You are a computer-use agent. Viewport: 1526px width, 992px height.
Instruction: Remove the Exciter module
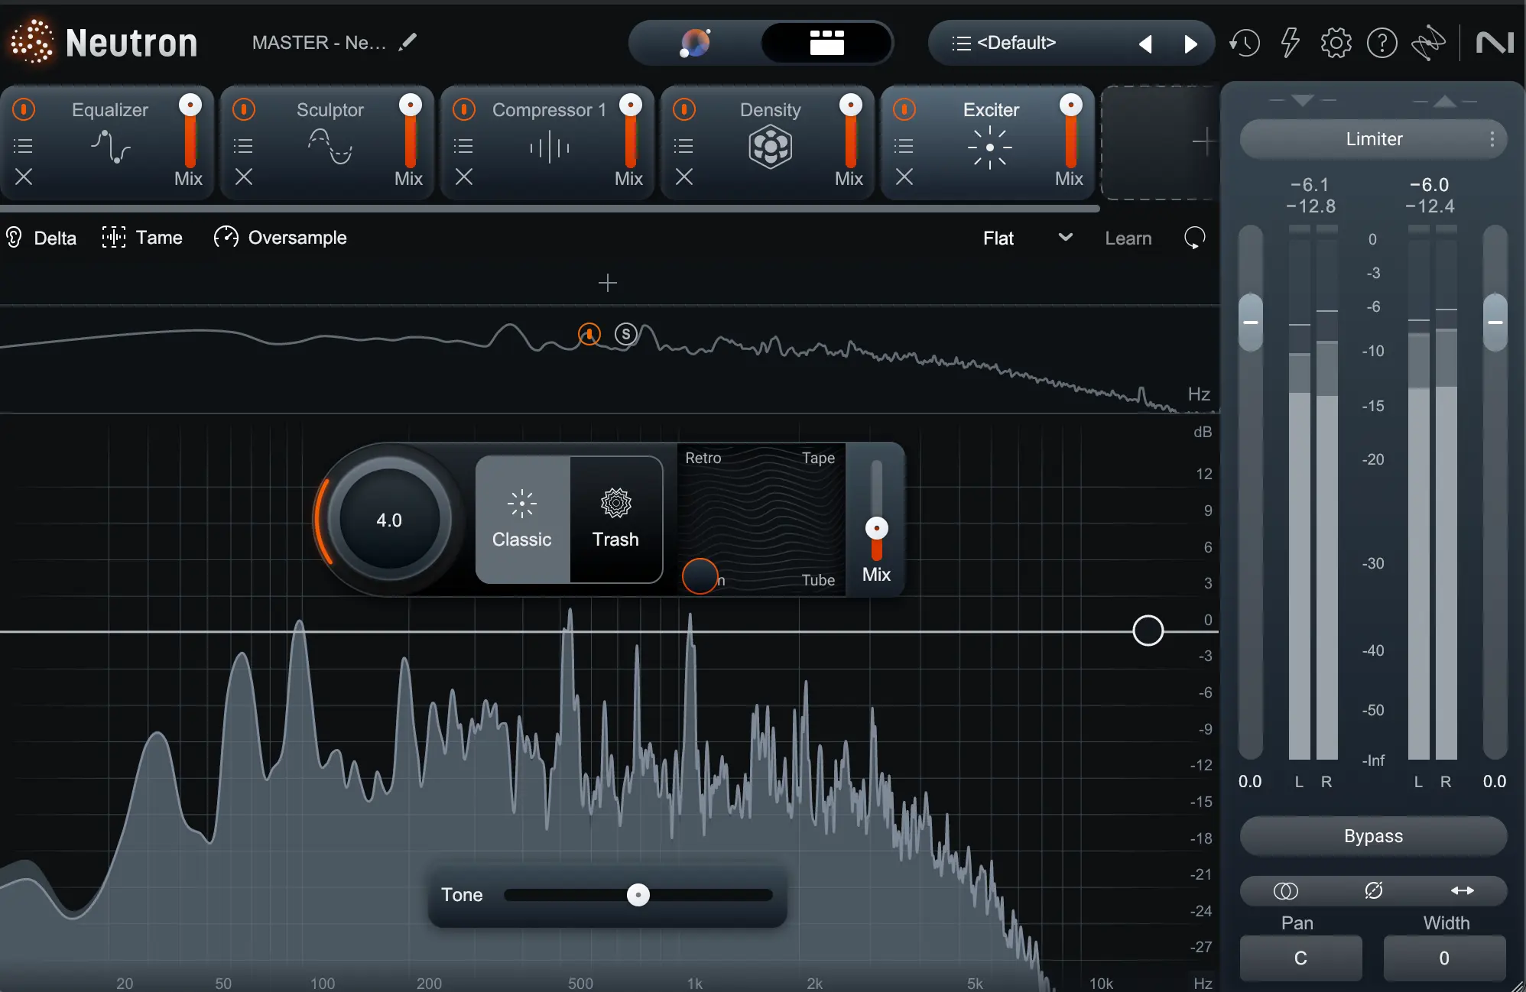click(904, 177)
